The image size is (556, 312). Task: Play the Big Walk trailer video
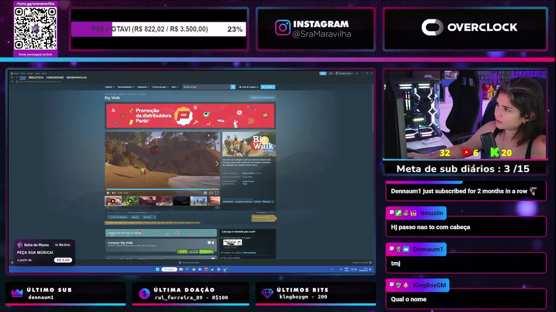pyautogui.click(x=108, y=193)
